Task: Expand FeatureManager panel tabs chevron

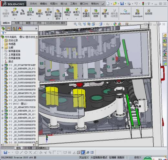Action: [x=36, y=29]
